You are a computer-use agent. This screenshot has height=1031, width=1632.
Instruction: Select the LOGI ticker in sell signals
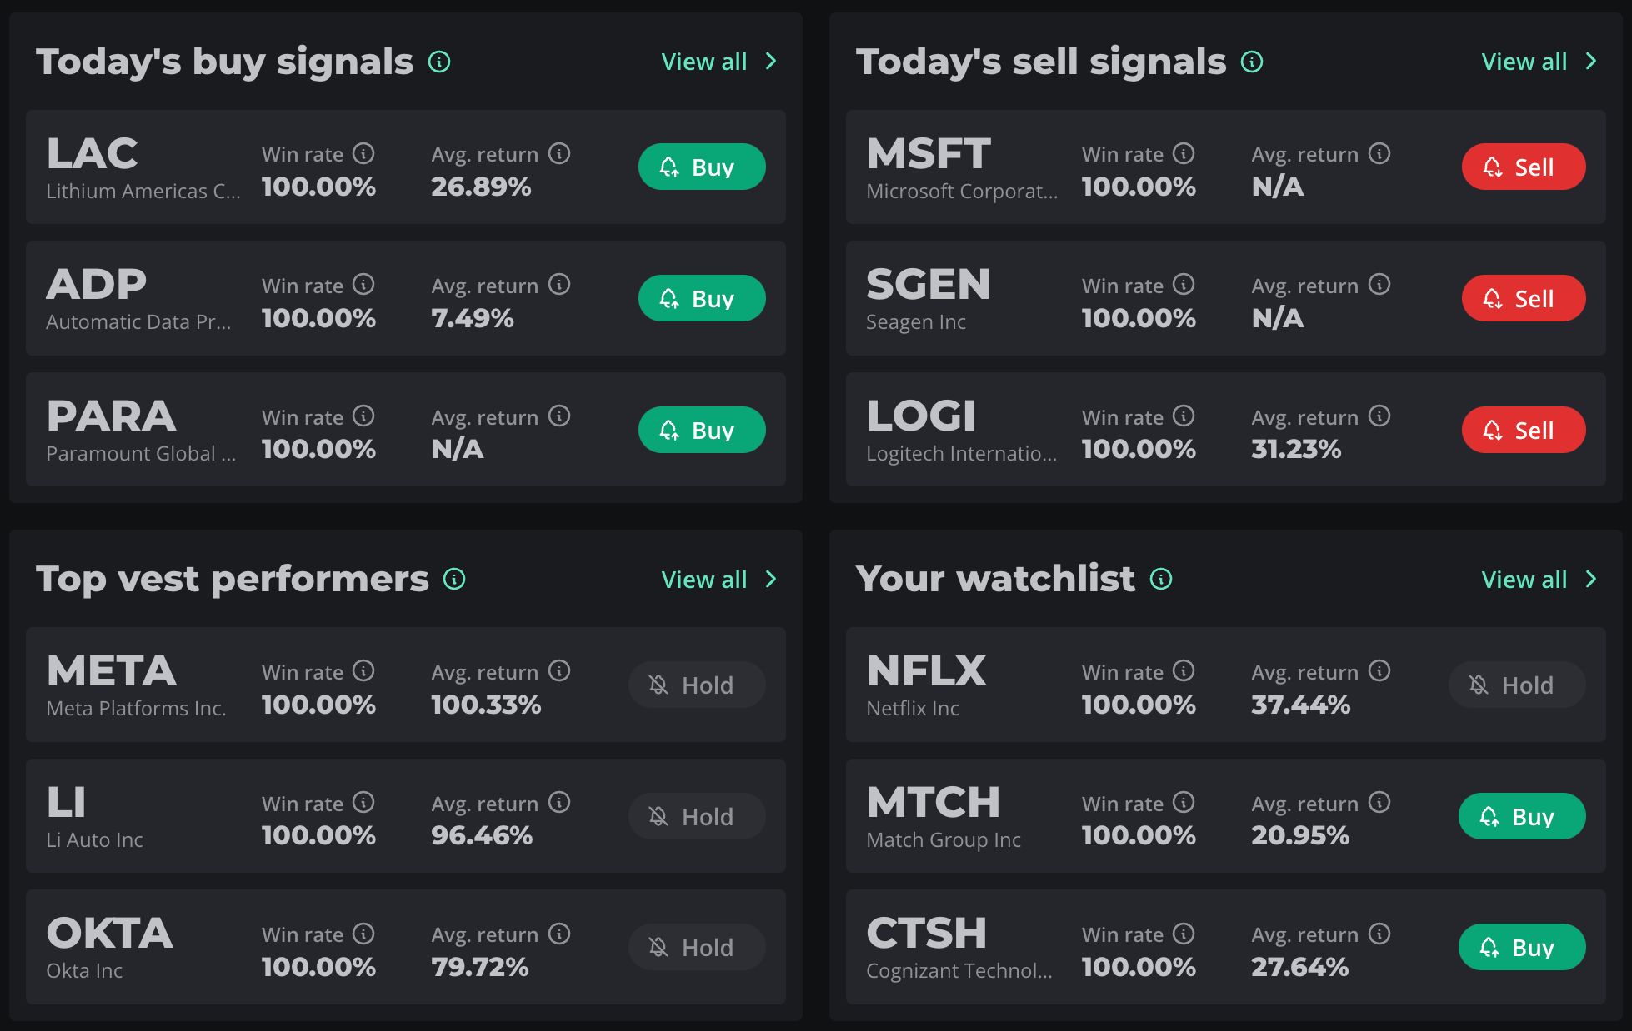tap(921, 416)
